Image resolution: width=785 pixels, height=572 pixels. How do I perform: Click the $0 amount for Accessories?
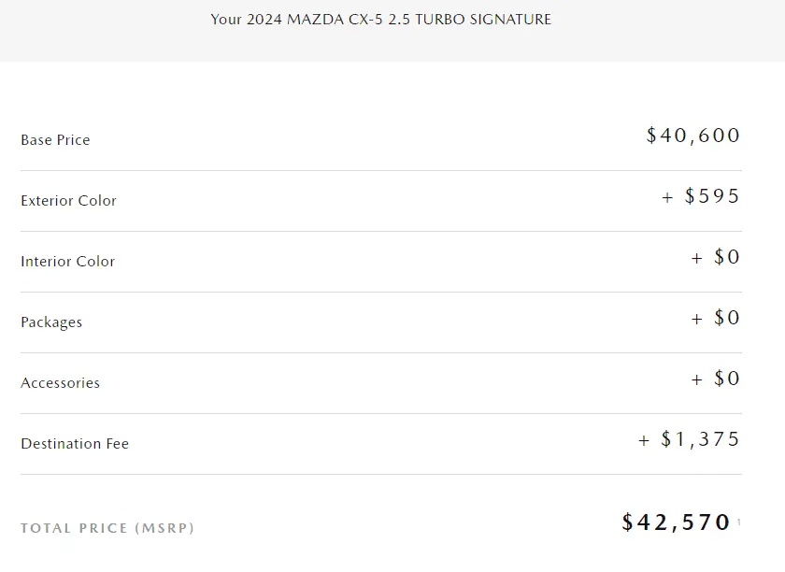click(x=727, y=379)
